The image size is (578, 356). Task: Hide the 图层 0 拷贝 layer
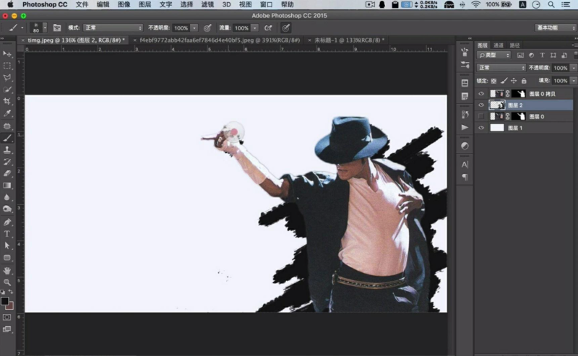481,94
